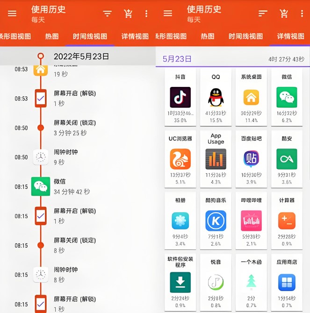The width and height of the screenshot is (310, 313).
Task: Tap 系统桌面 usage time 30分29秒
Action: click(251, 113)
